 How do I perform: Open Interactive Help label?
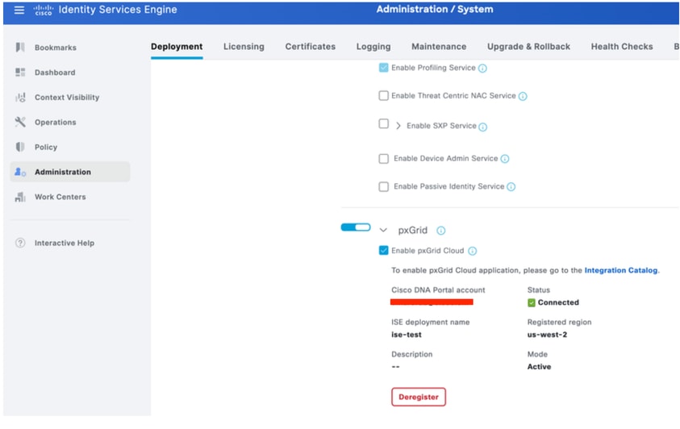point(65,243)
